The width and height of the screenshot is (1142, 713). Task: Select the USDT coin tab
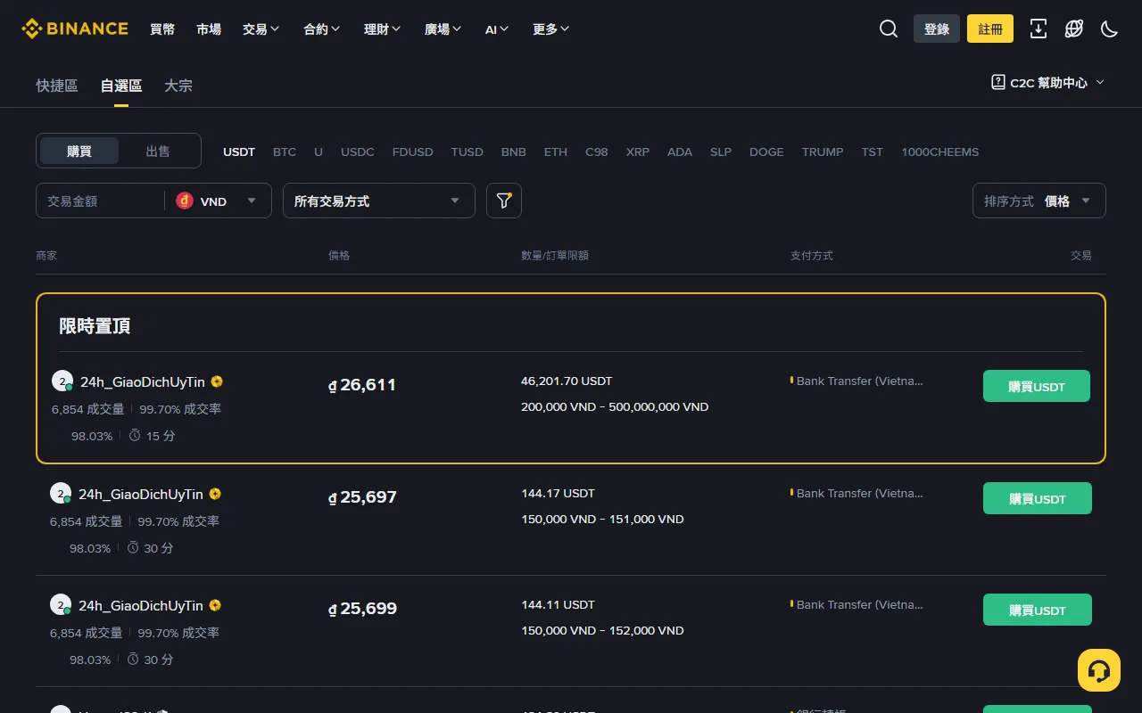click(239, 152)
